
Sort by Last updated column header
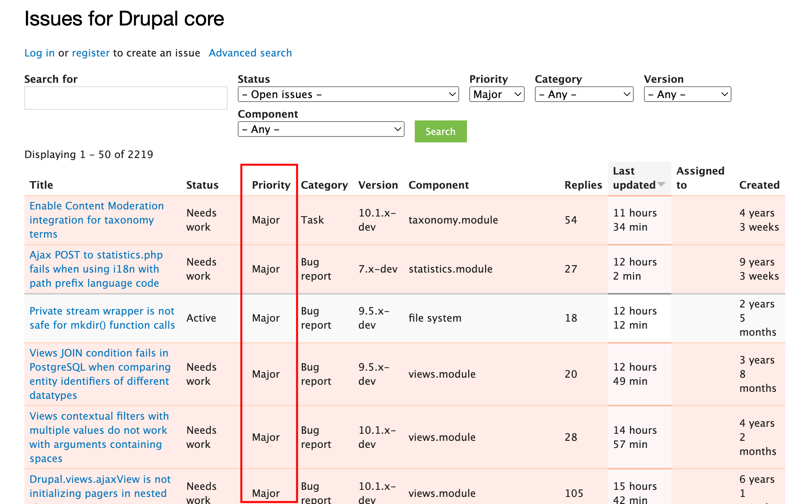tap(634, 178)
